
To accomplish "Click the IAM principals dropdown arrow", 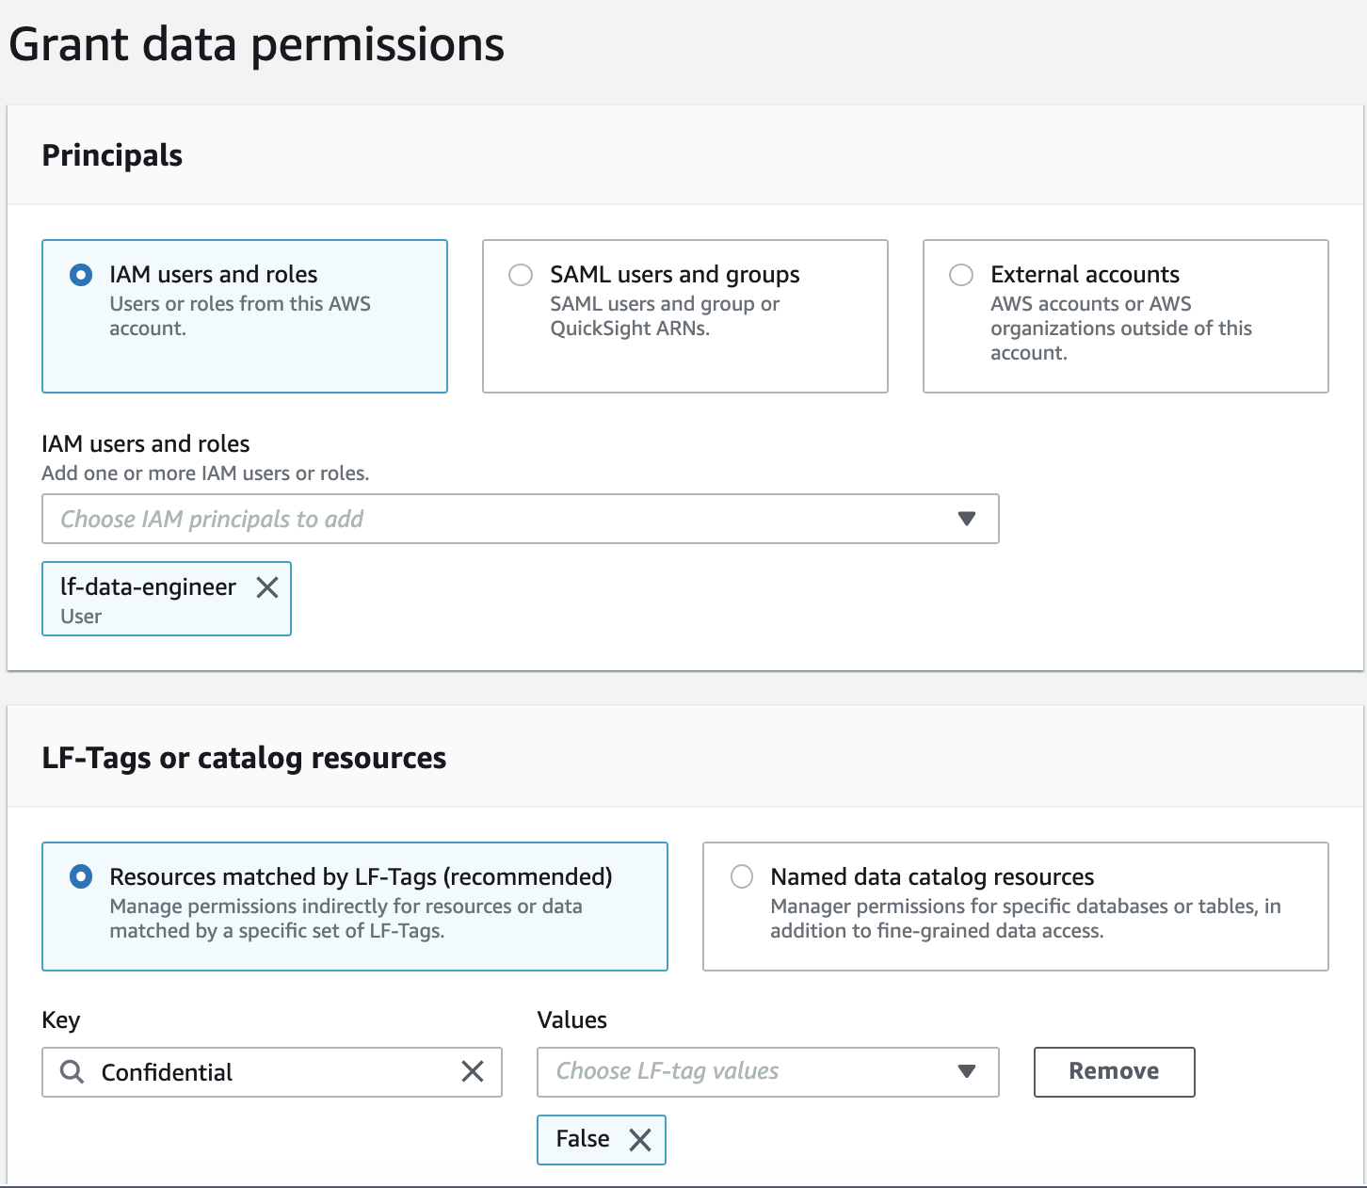I will (x=966, y=519).
